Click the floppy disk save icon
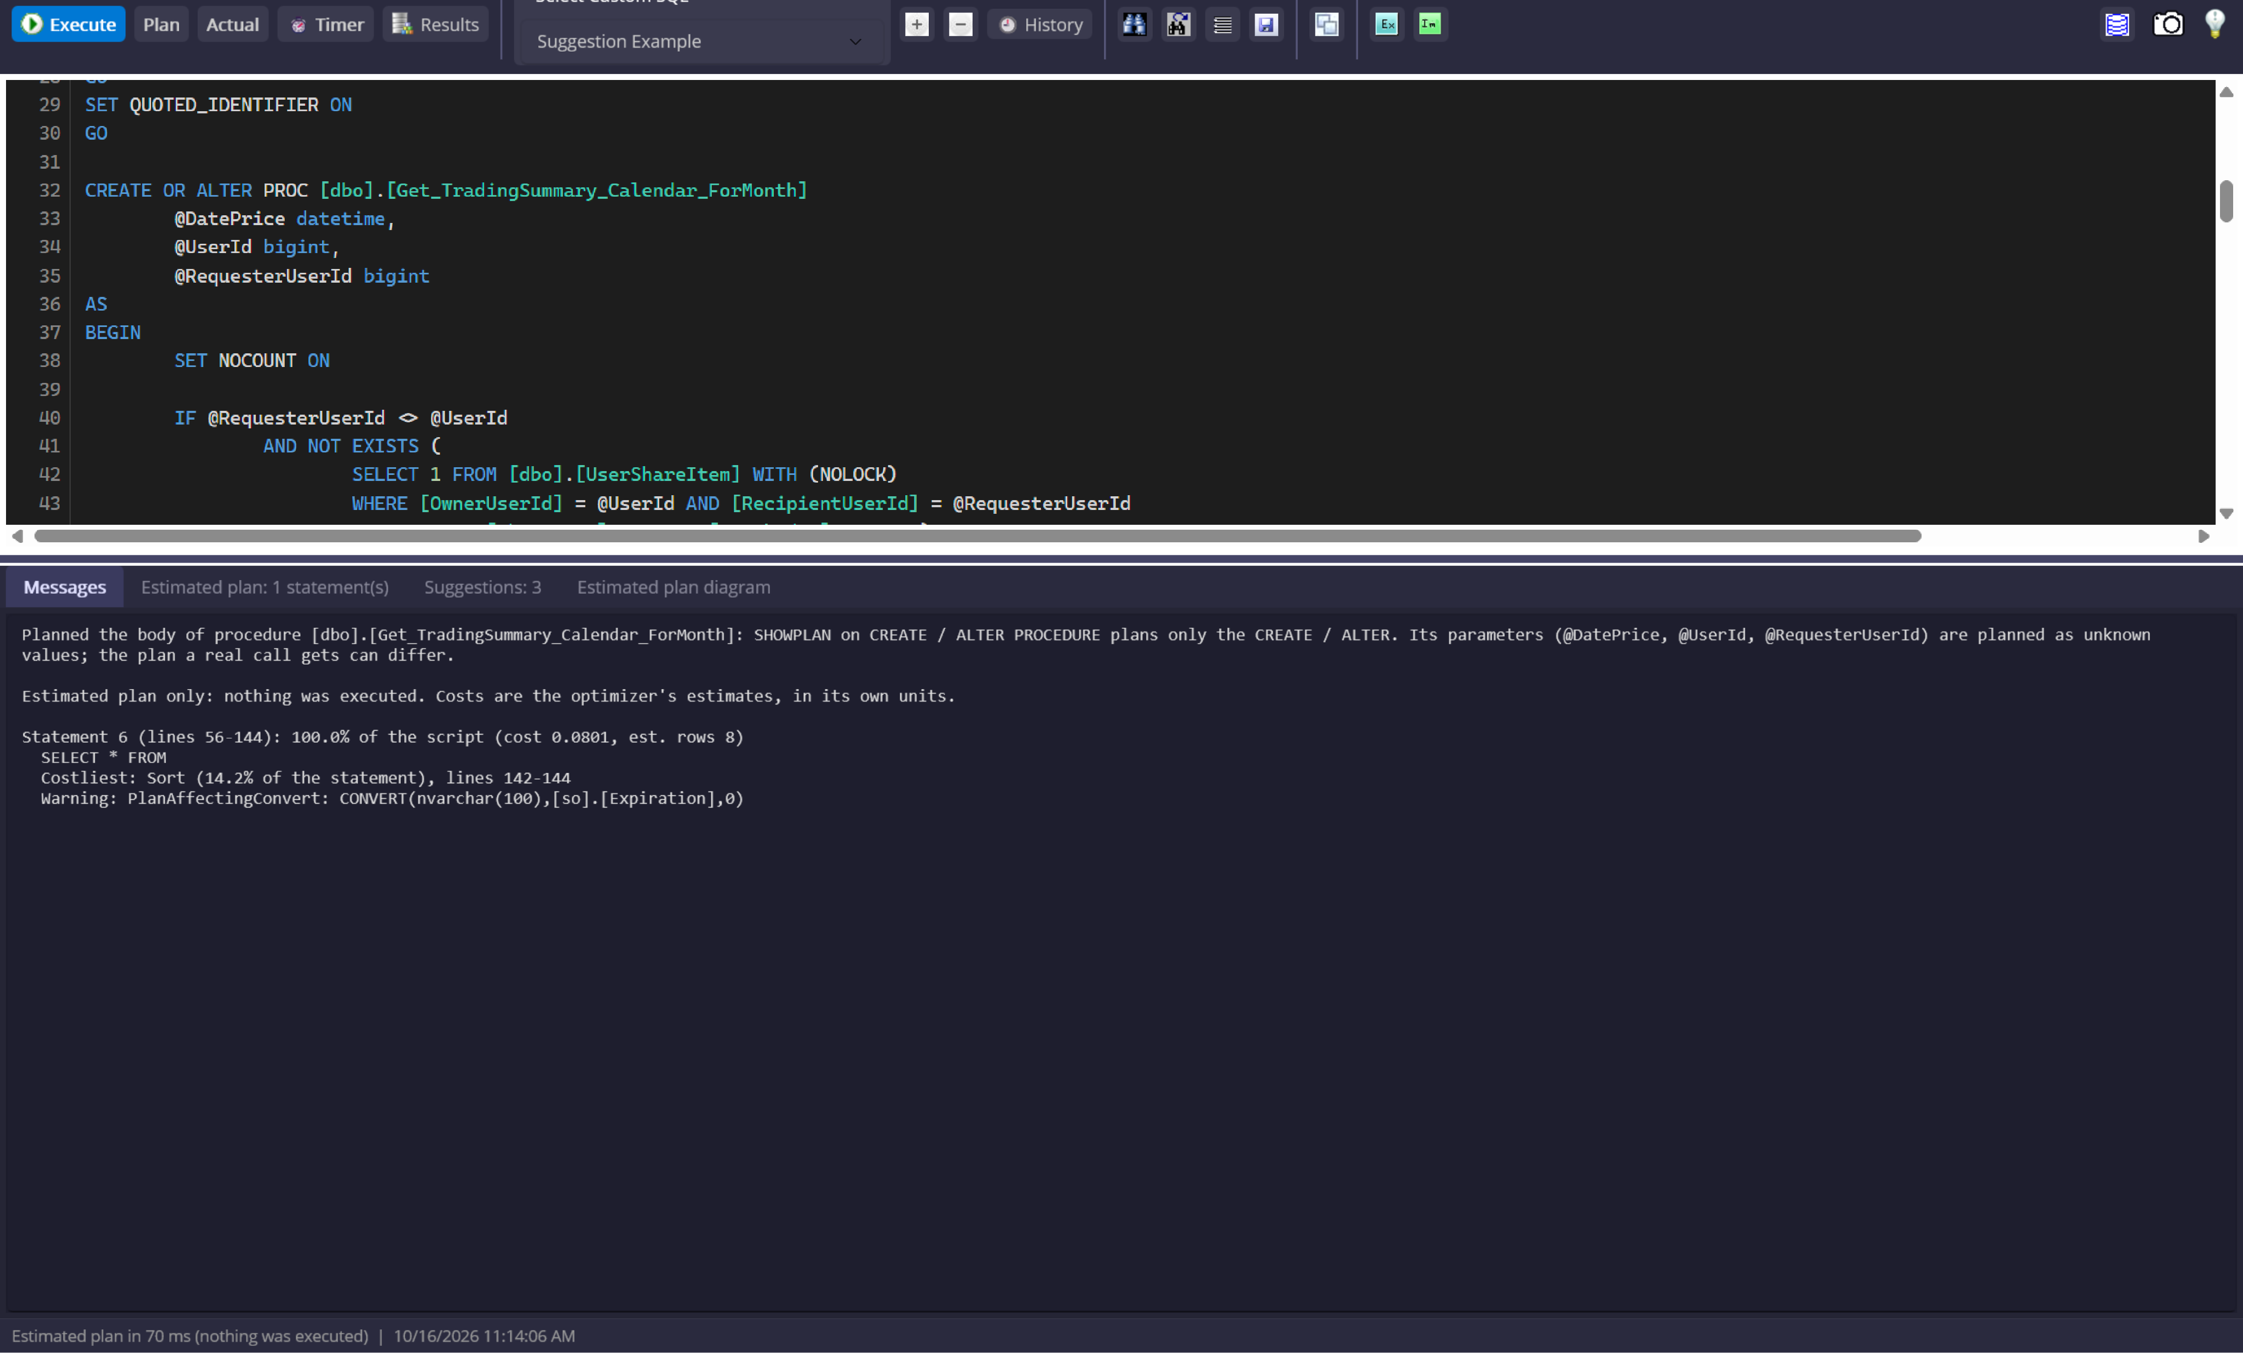 [x=1266, y=25]
